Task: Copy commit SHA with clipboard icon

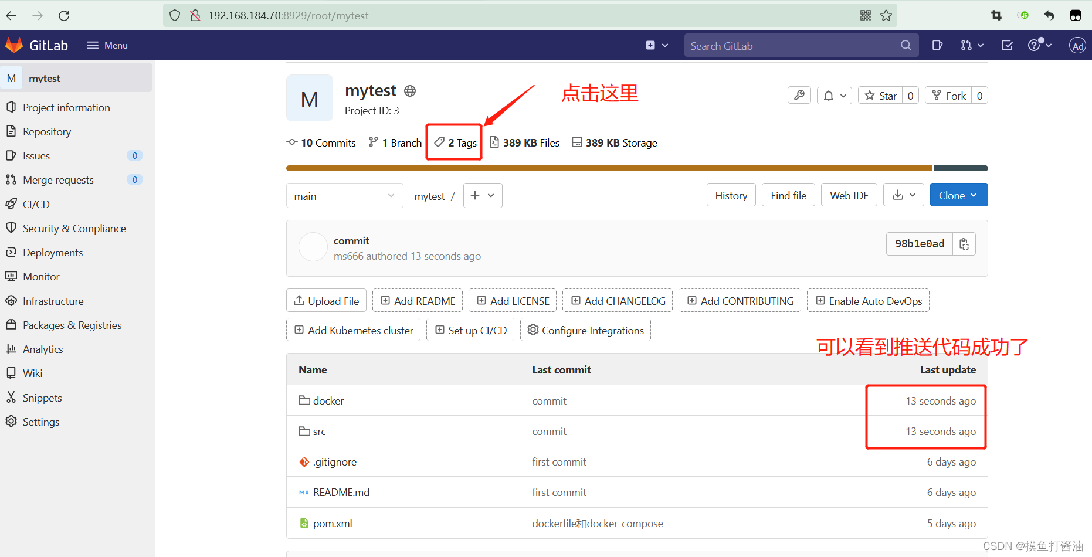Action: click(964, 244)
